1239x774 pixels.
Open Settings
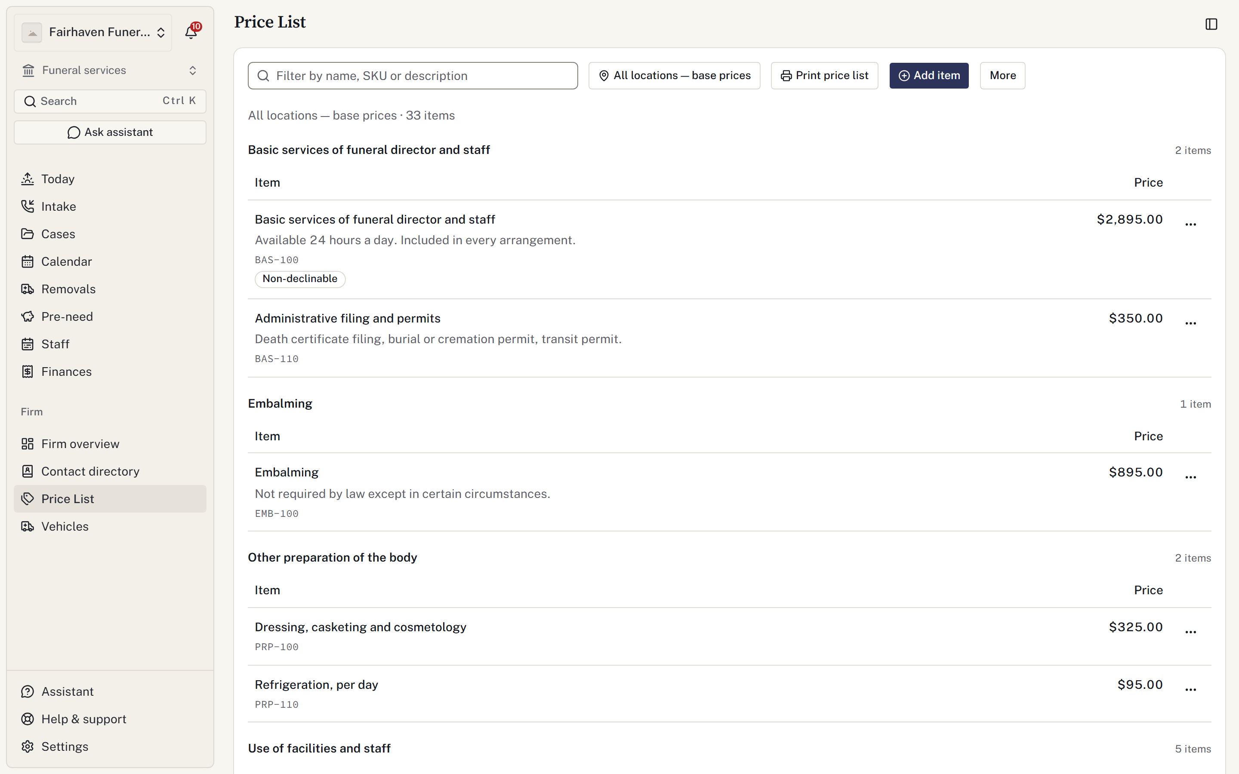point(110,746)
